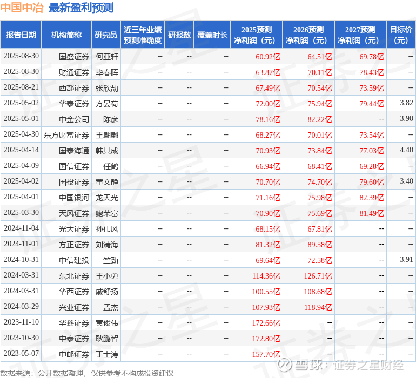Screen dimensions: 416x378
Task: Click target price 3.90
Action: [x=406, y=119]
